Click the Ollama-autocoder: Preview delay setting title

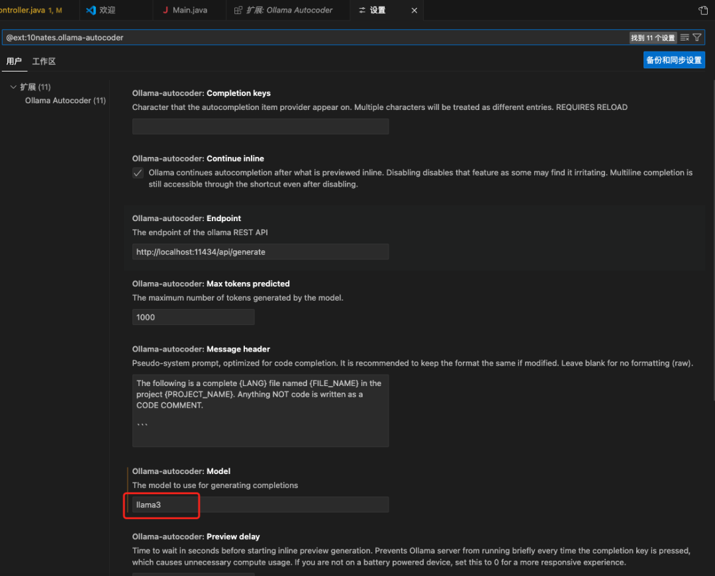coord(195,536)
